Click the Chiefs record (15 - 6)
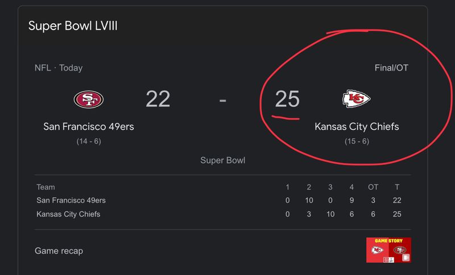The image size is (455, 275). (x=357, y=141)
